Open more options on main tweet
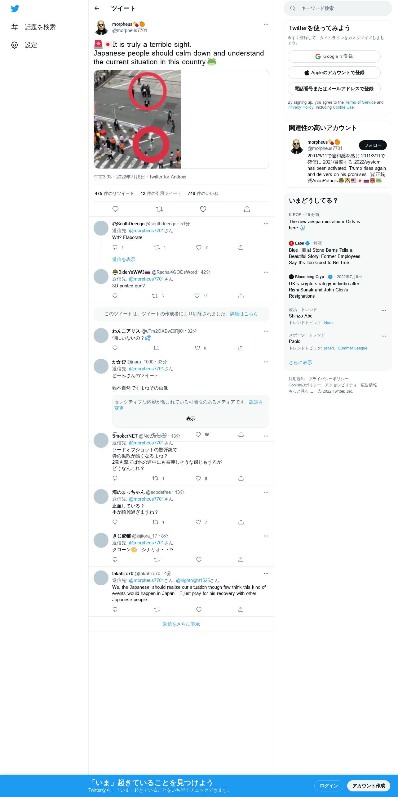The image size is (398, 797). tap(266, 24)
